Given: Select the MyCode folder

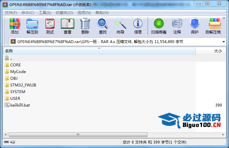Looking at the screenshot, I should coord(18,72).
